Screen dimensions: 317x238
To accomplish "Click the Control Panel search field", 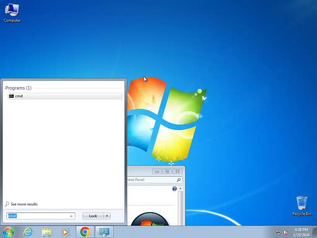I will click(152, 180).
